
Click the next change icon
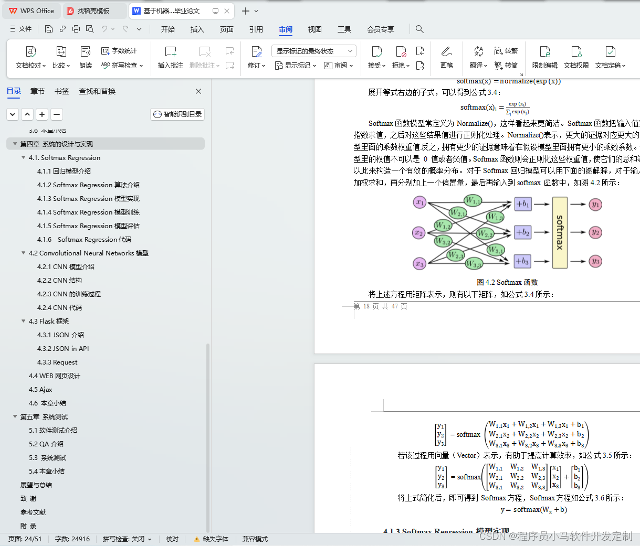click(x=420, y=66)
